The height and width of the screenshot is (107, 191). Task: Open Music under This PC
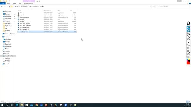(7, 49)
